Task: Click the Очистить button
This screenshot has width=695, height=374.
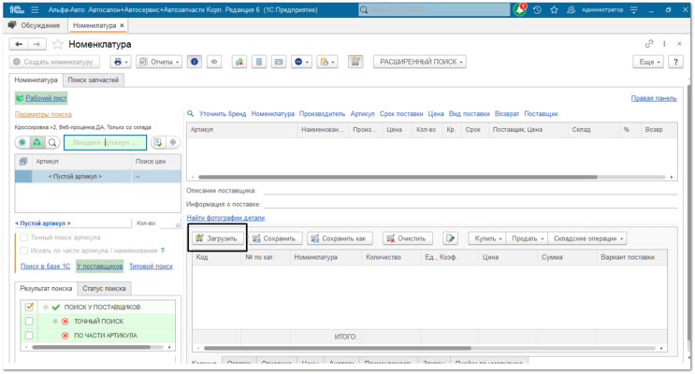Action: tap(407, 238)
